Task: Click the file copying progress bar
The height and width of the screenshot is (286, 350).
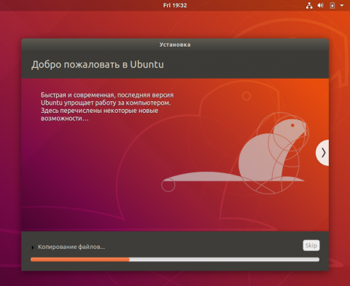Action: coord(175,260)
